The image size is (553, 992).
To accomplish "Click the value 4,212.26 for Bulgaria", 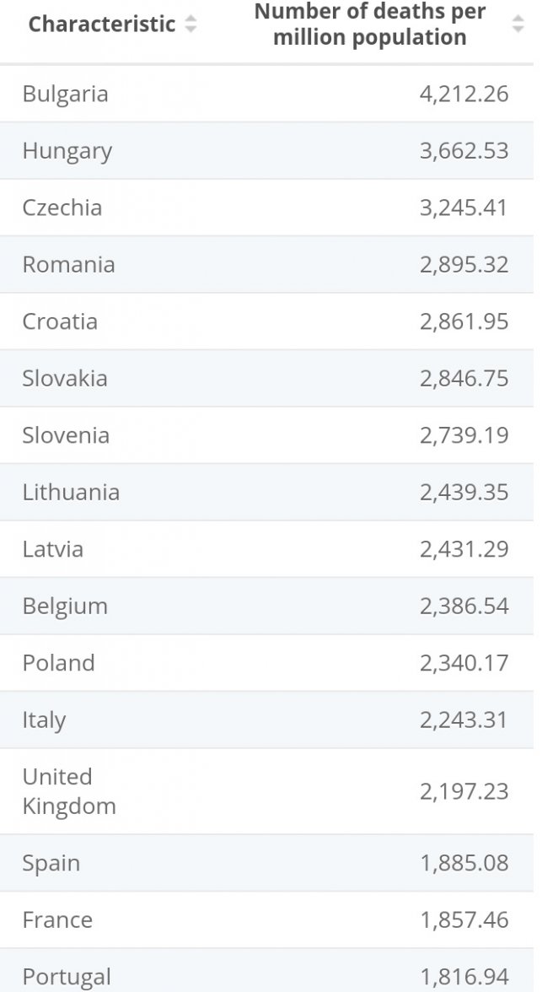I will tap(464, 94).
